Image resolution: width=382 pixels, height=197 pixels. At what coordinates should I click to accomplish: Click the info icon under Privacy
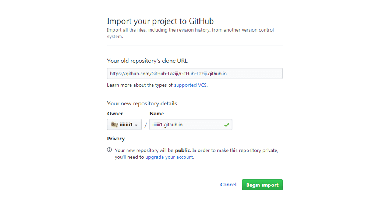[109, 150]
